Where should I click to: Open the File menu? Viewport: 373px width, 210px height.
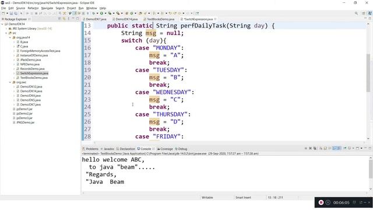click(x=3, y=8)
